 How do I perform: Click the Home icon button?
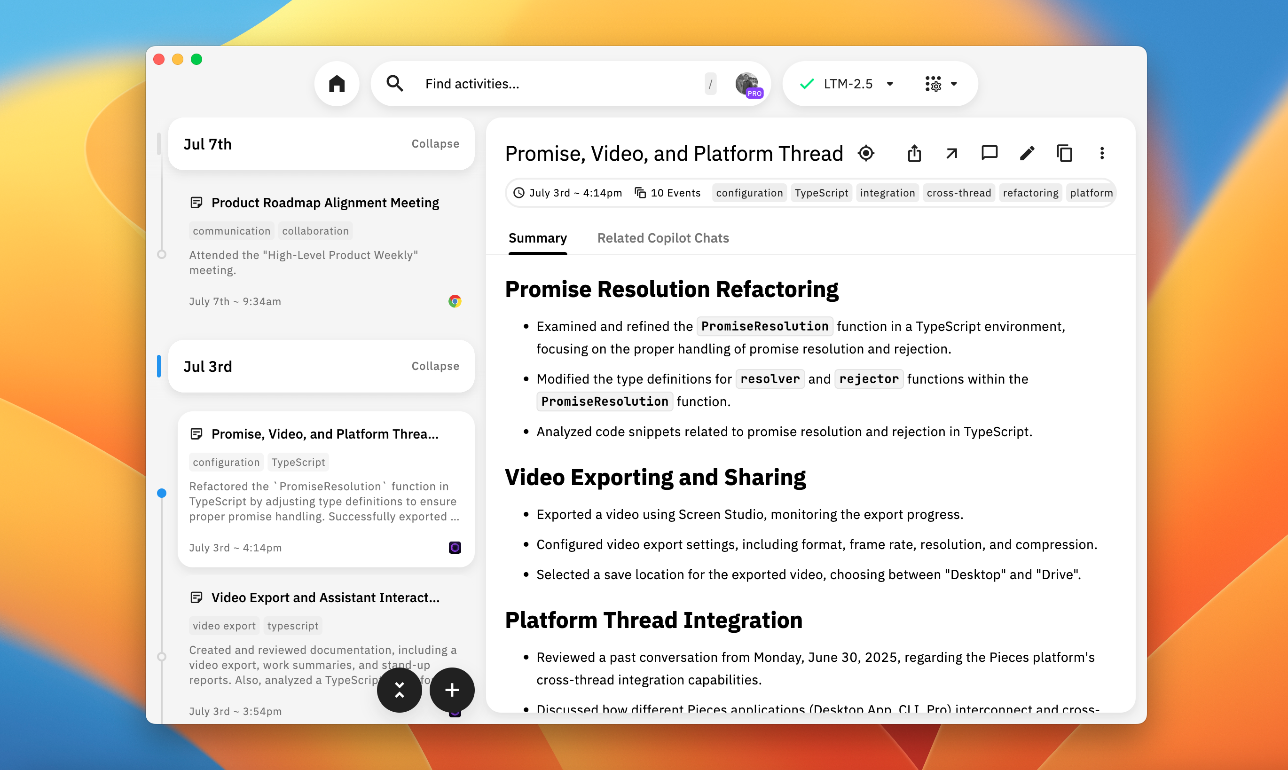(337, 84)
